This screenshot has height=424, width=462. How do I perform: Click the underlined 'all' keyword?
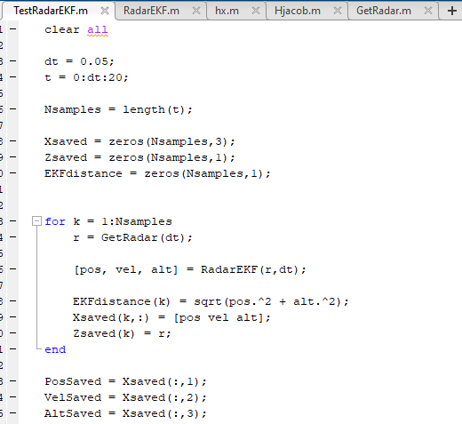pyautogui.click(x=98, y=29)
